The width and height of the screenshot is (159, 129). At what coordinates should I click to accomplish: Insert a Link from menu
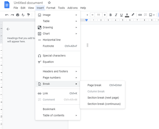[58, 93]
